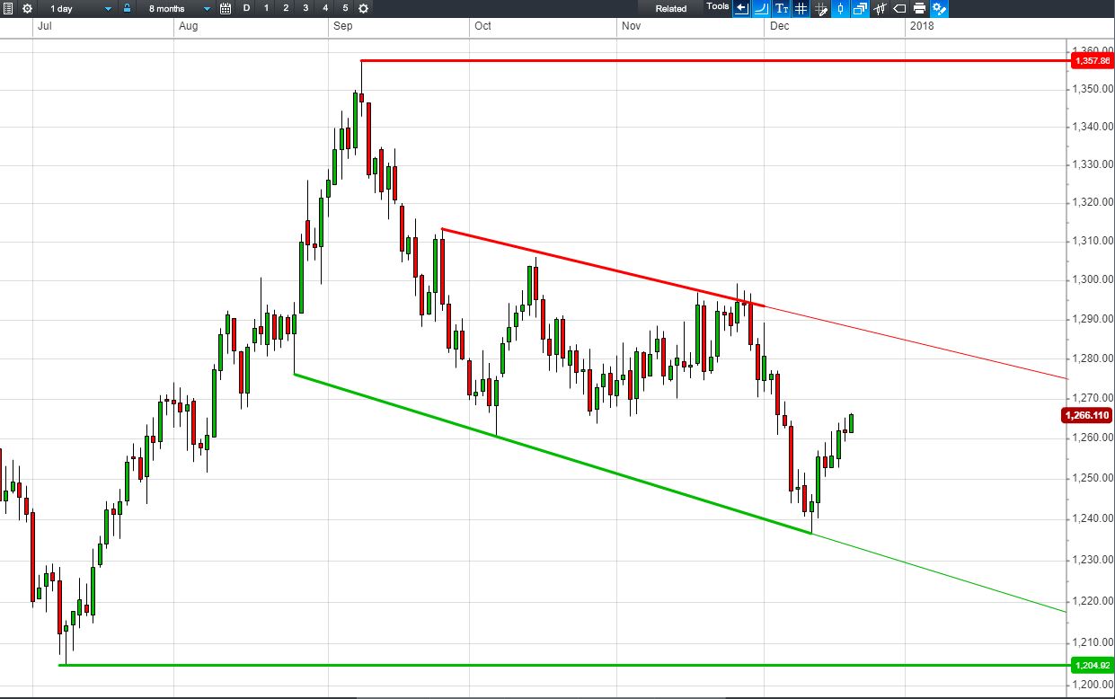Click the Jul label on time axis

coord(44,26)
